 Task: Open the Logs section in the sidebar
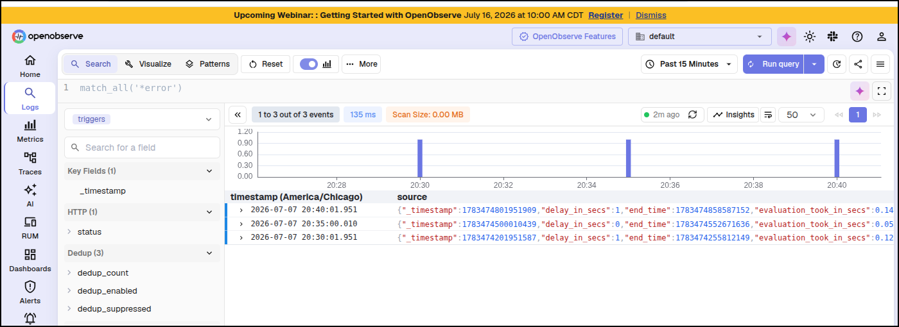(30, 99)
